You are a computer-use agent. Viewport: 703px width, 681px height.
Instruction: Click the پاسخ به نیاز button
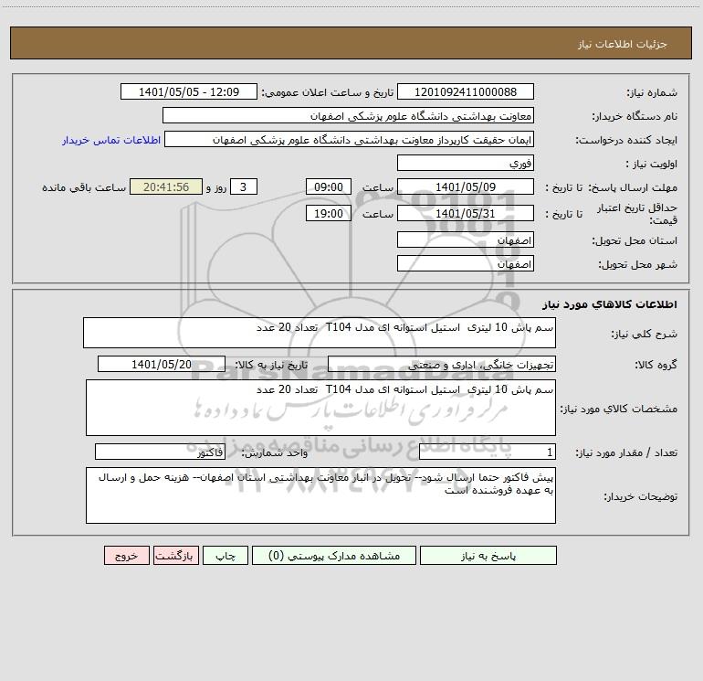click(x=488, y=555)
